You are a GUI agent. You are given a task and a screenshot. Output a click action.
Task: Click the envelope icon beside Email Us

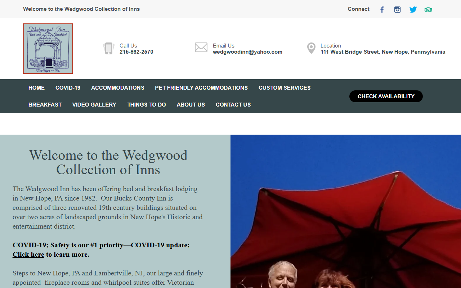tap(201, 48)
